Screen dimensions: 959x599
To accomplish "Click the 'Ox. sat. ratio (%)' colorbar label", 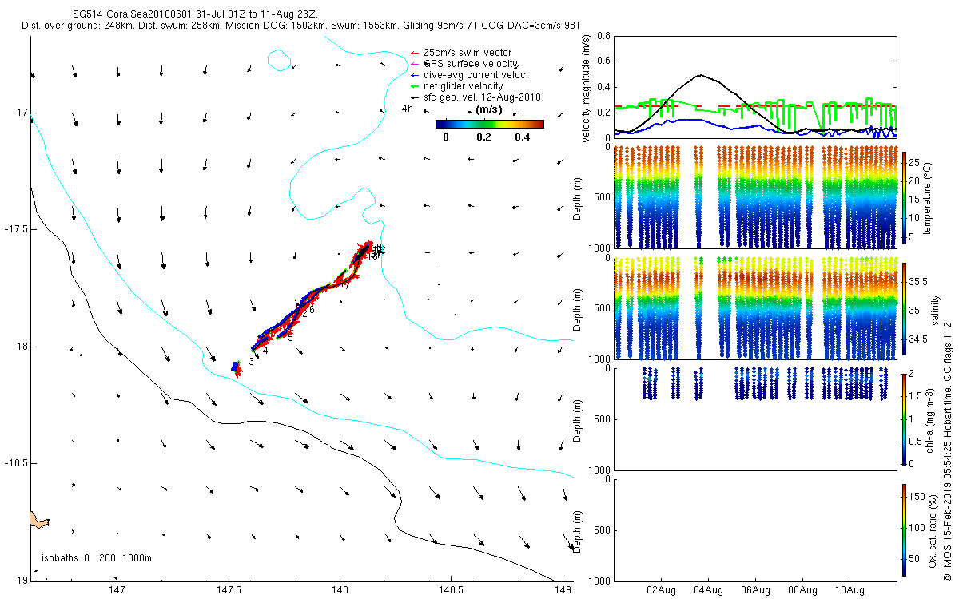I will click(x=933, y=530).
